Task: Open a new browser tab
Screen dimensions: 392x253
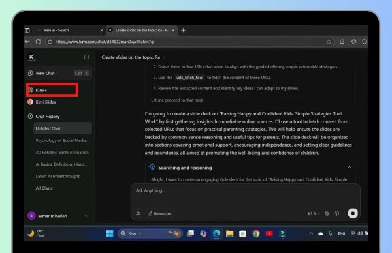Action: [183, 30]
